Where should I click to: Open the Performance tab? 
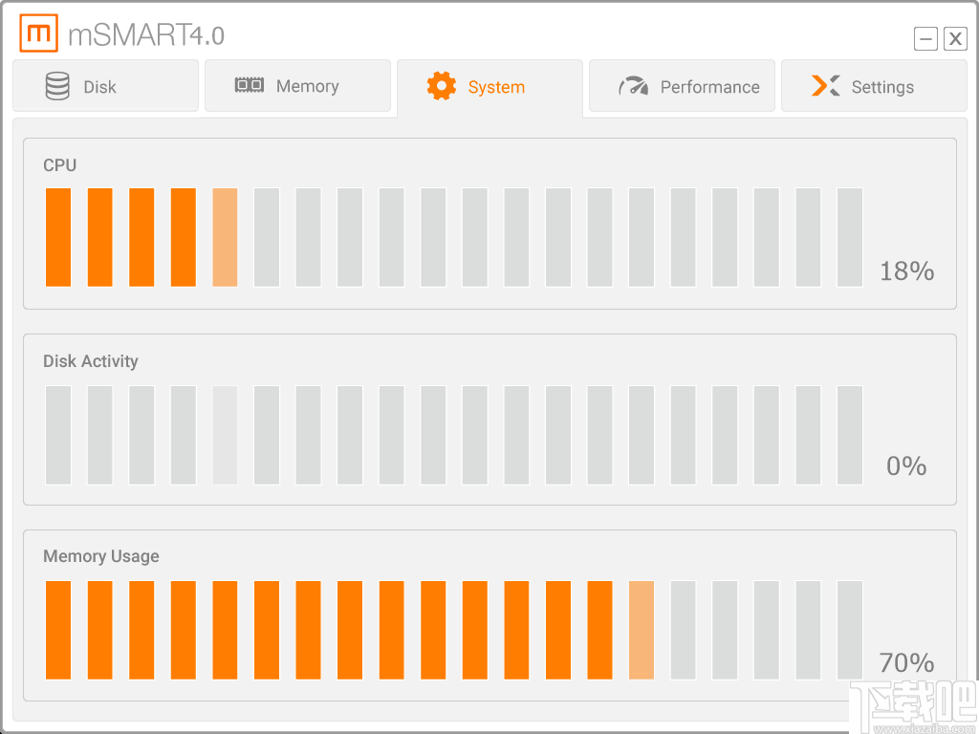pyautogui.click(x=682, y=86)
